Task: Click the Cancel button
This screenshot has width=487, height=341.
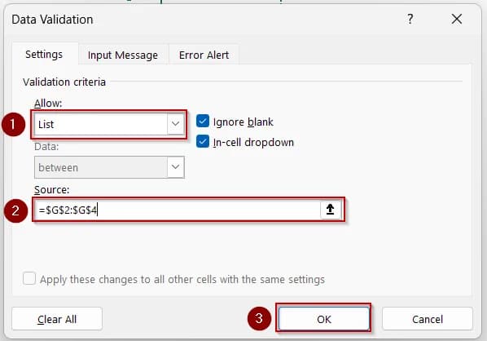Action: 428,319
